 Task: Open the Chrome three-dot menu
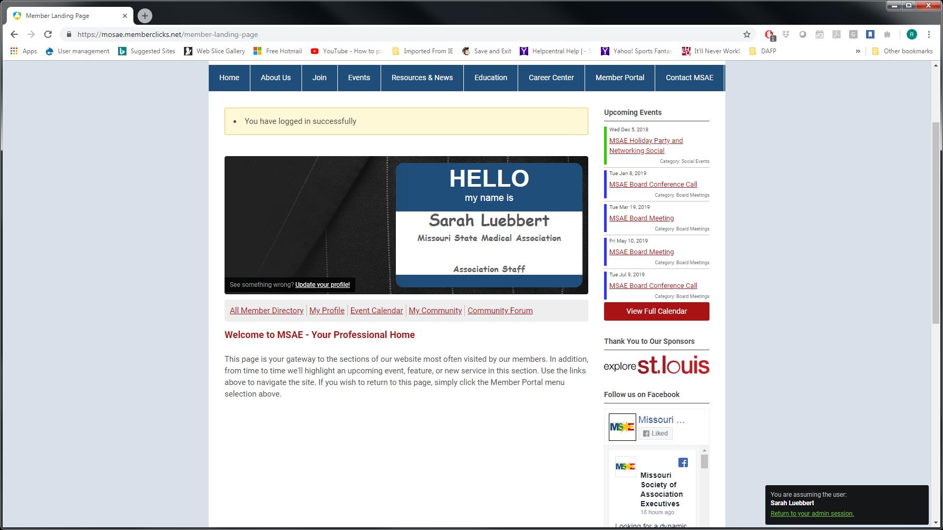pos(929,34)
